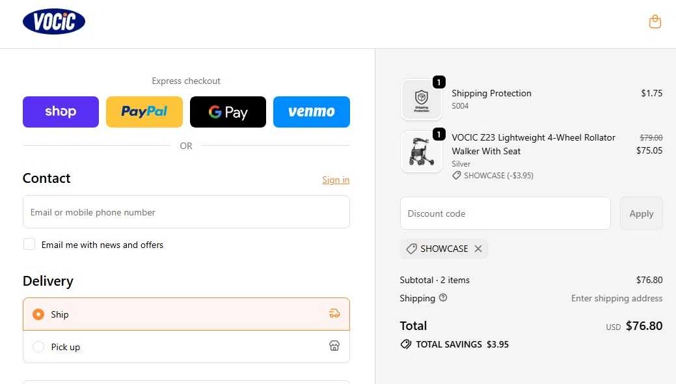Tick Email me with news and offers

(x=29, y=244)
